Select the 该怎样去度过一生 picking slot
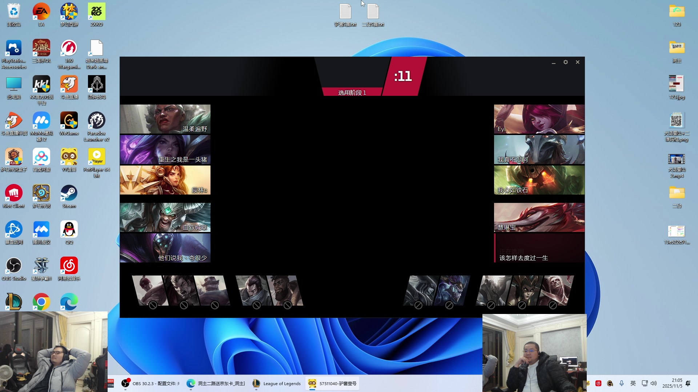The width and height of the screenshot is (698, 392). click(x=539, y=248)
